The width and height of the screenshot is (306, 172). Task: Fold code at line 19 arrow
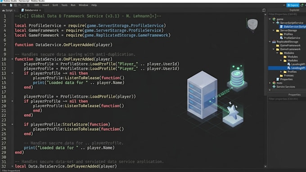tap(12, 101)
